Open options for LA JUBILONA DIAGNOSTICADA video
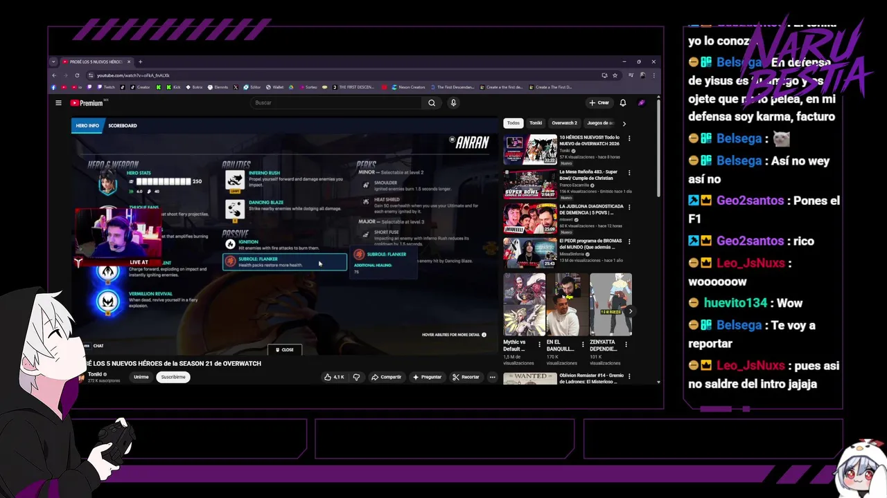 tap(629, 207)
